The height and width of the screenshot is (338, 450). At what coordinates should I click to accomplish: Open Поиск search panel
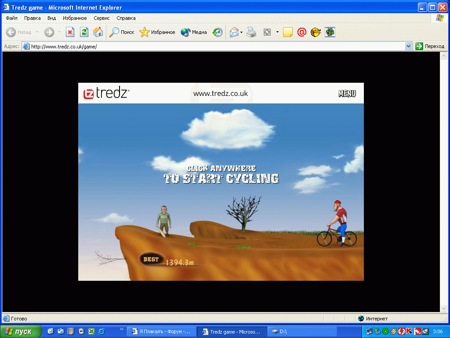click(122, 32)
